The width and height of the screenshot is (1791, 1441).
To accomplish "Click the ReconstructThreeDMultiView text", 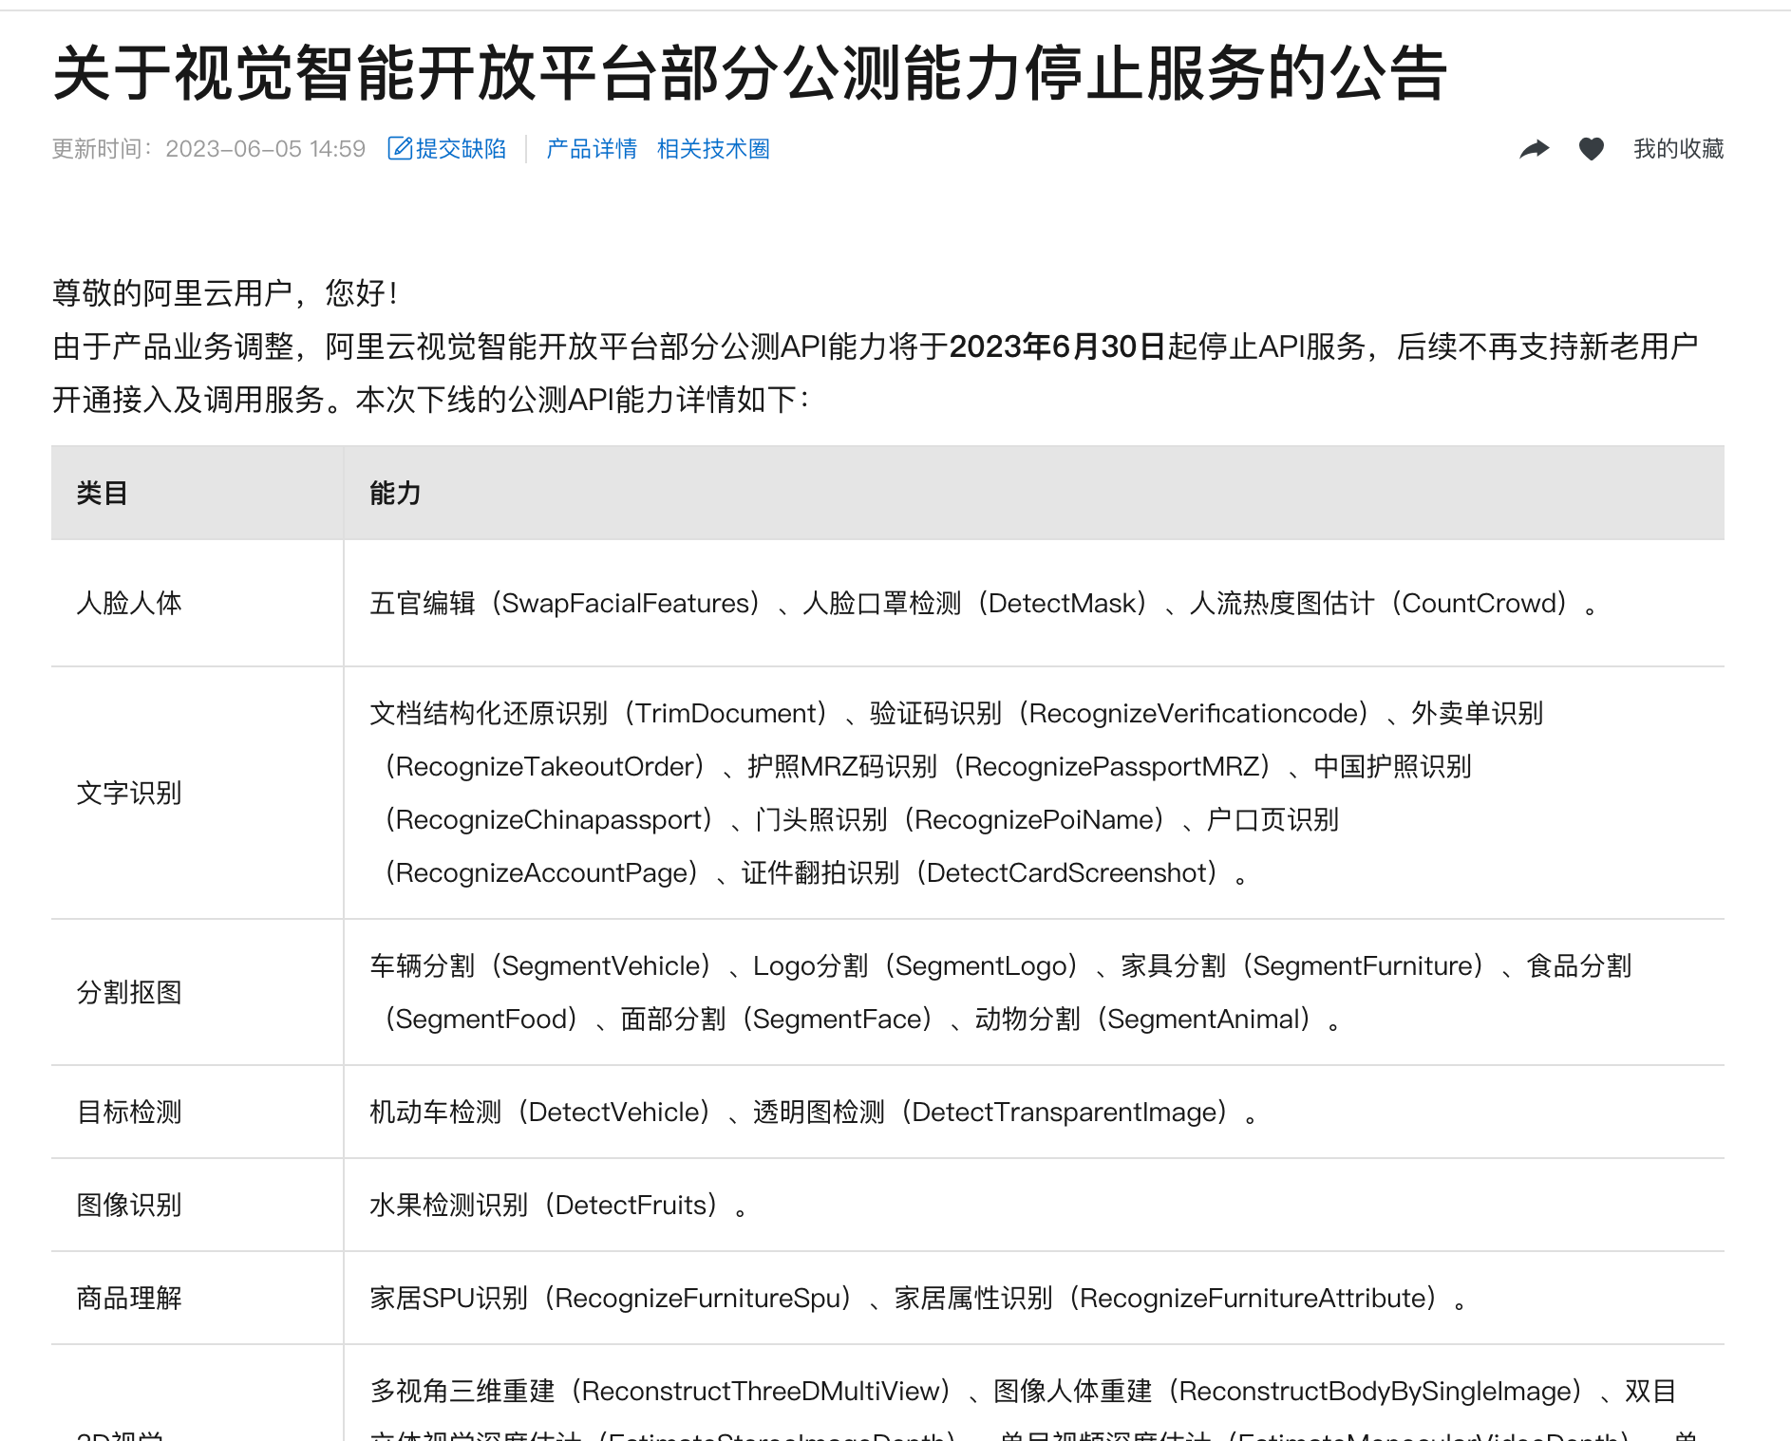I will tap(761, 1391).
